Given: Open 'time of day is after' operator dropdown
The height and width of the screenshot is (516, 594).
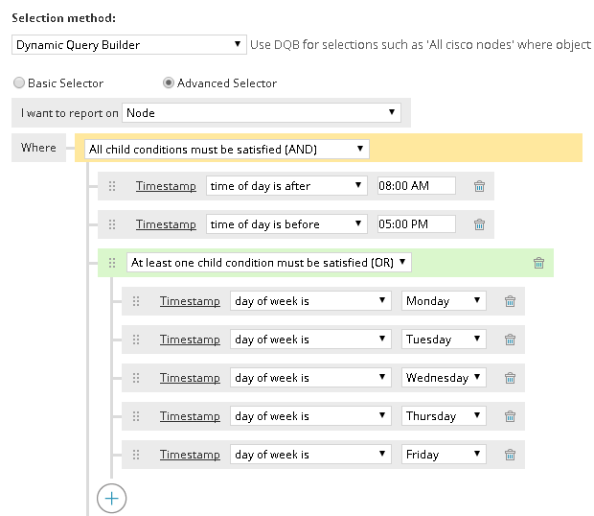Looking at the screenshot, I should tap(286, 186).
